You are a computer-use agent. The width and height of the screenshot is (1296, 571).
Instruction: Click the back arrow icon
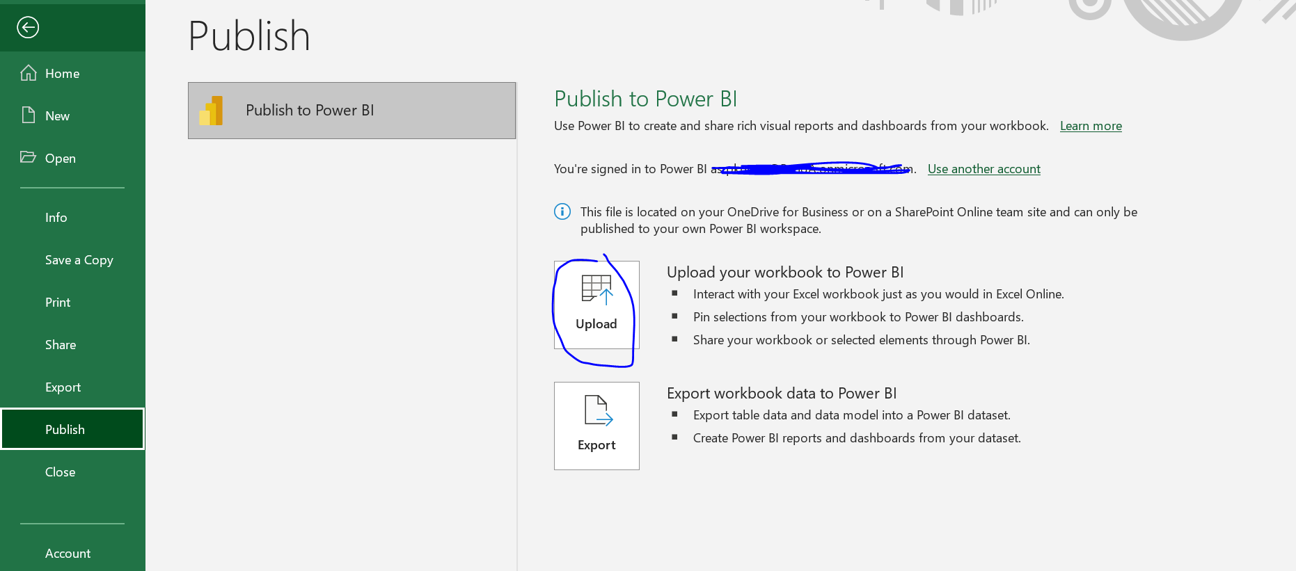[x=28, y=27]
